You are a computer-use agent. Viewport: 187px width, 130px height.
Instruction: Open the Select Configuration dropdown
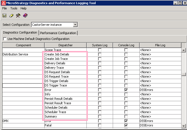75,25
